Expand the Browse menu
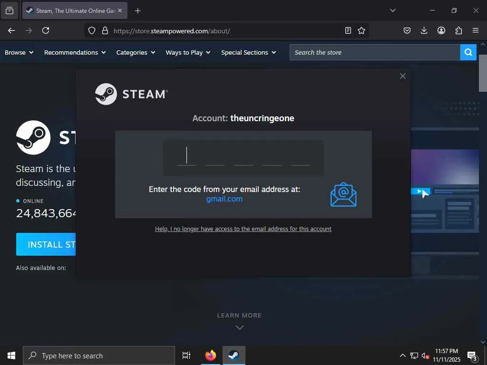This screenshot has width=487, height=365. point(19,52)
